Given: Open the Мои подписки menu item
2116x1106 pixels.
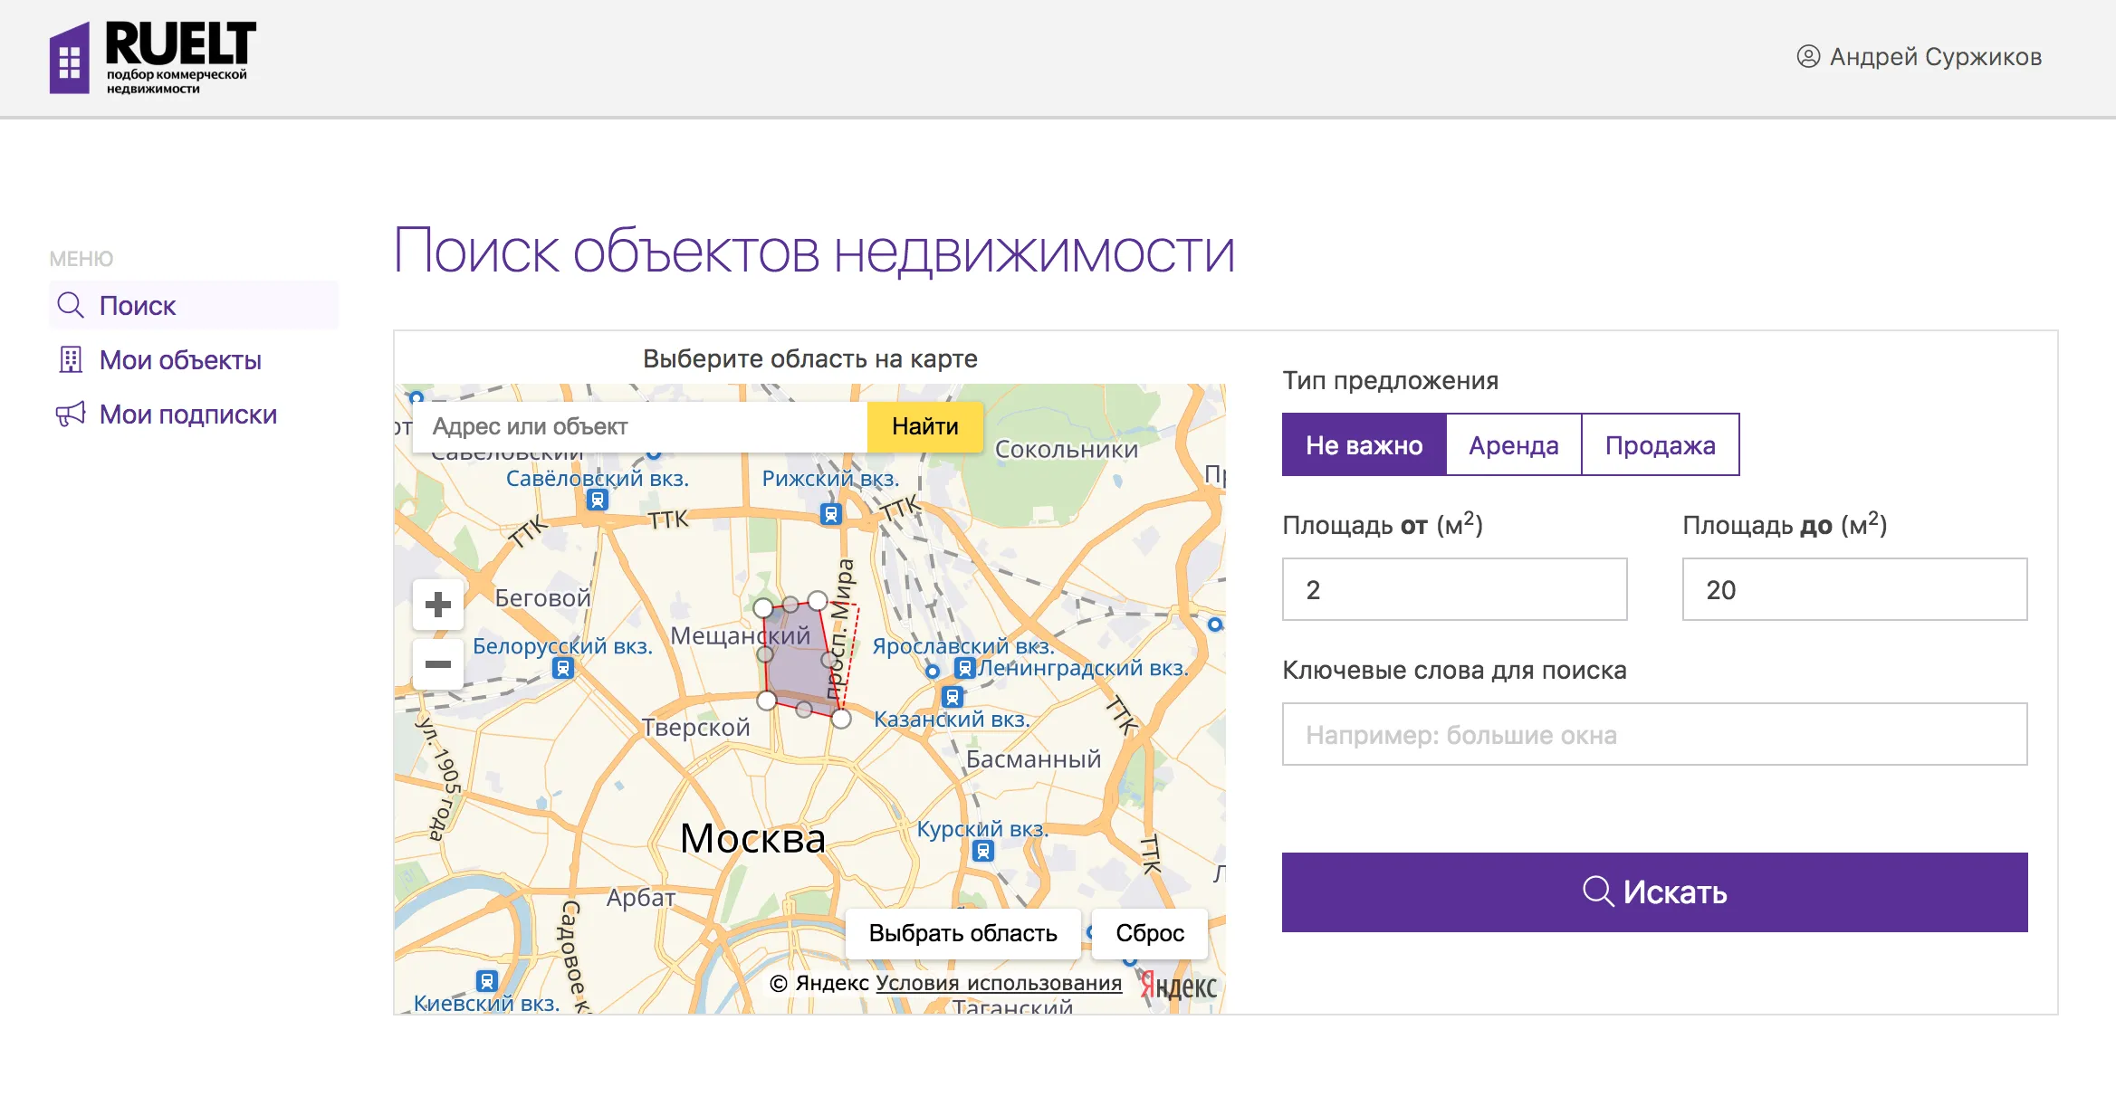Looking at the screenshot, I should tap(187, 414).
